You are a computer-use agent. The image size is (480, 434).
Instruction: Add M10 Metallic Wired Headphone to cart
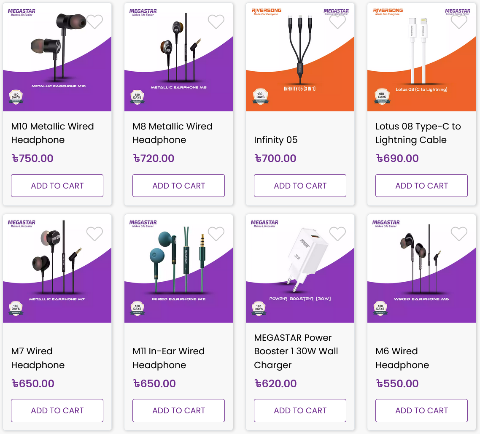click(x=57, y=186)
